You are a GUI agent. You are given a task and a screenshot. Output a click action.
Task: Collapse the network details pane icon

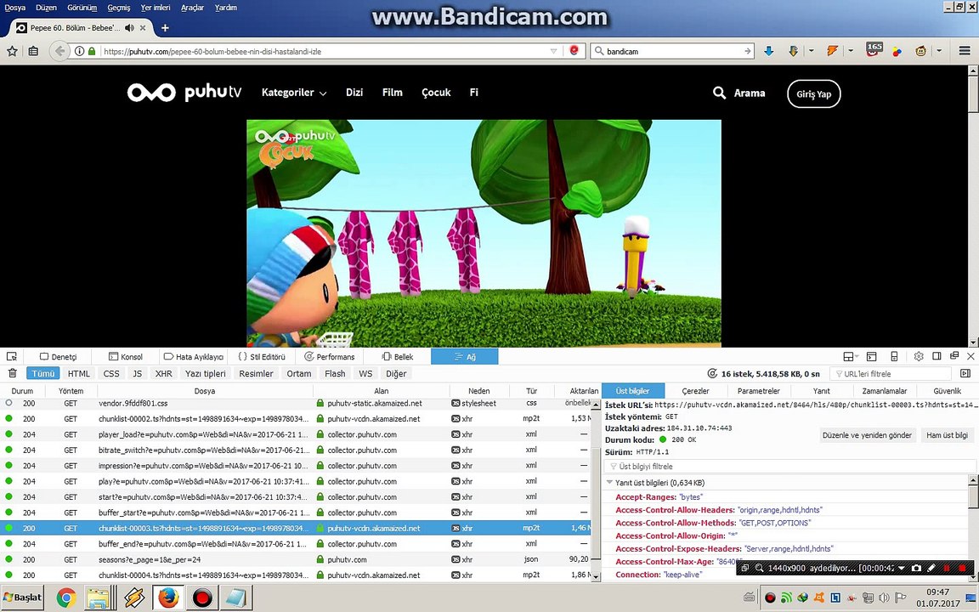965,373
